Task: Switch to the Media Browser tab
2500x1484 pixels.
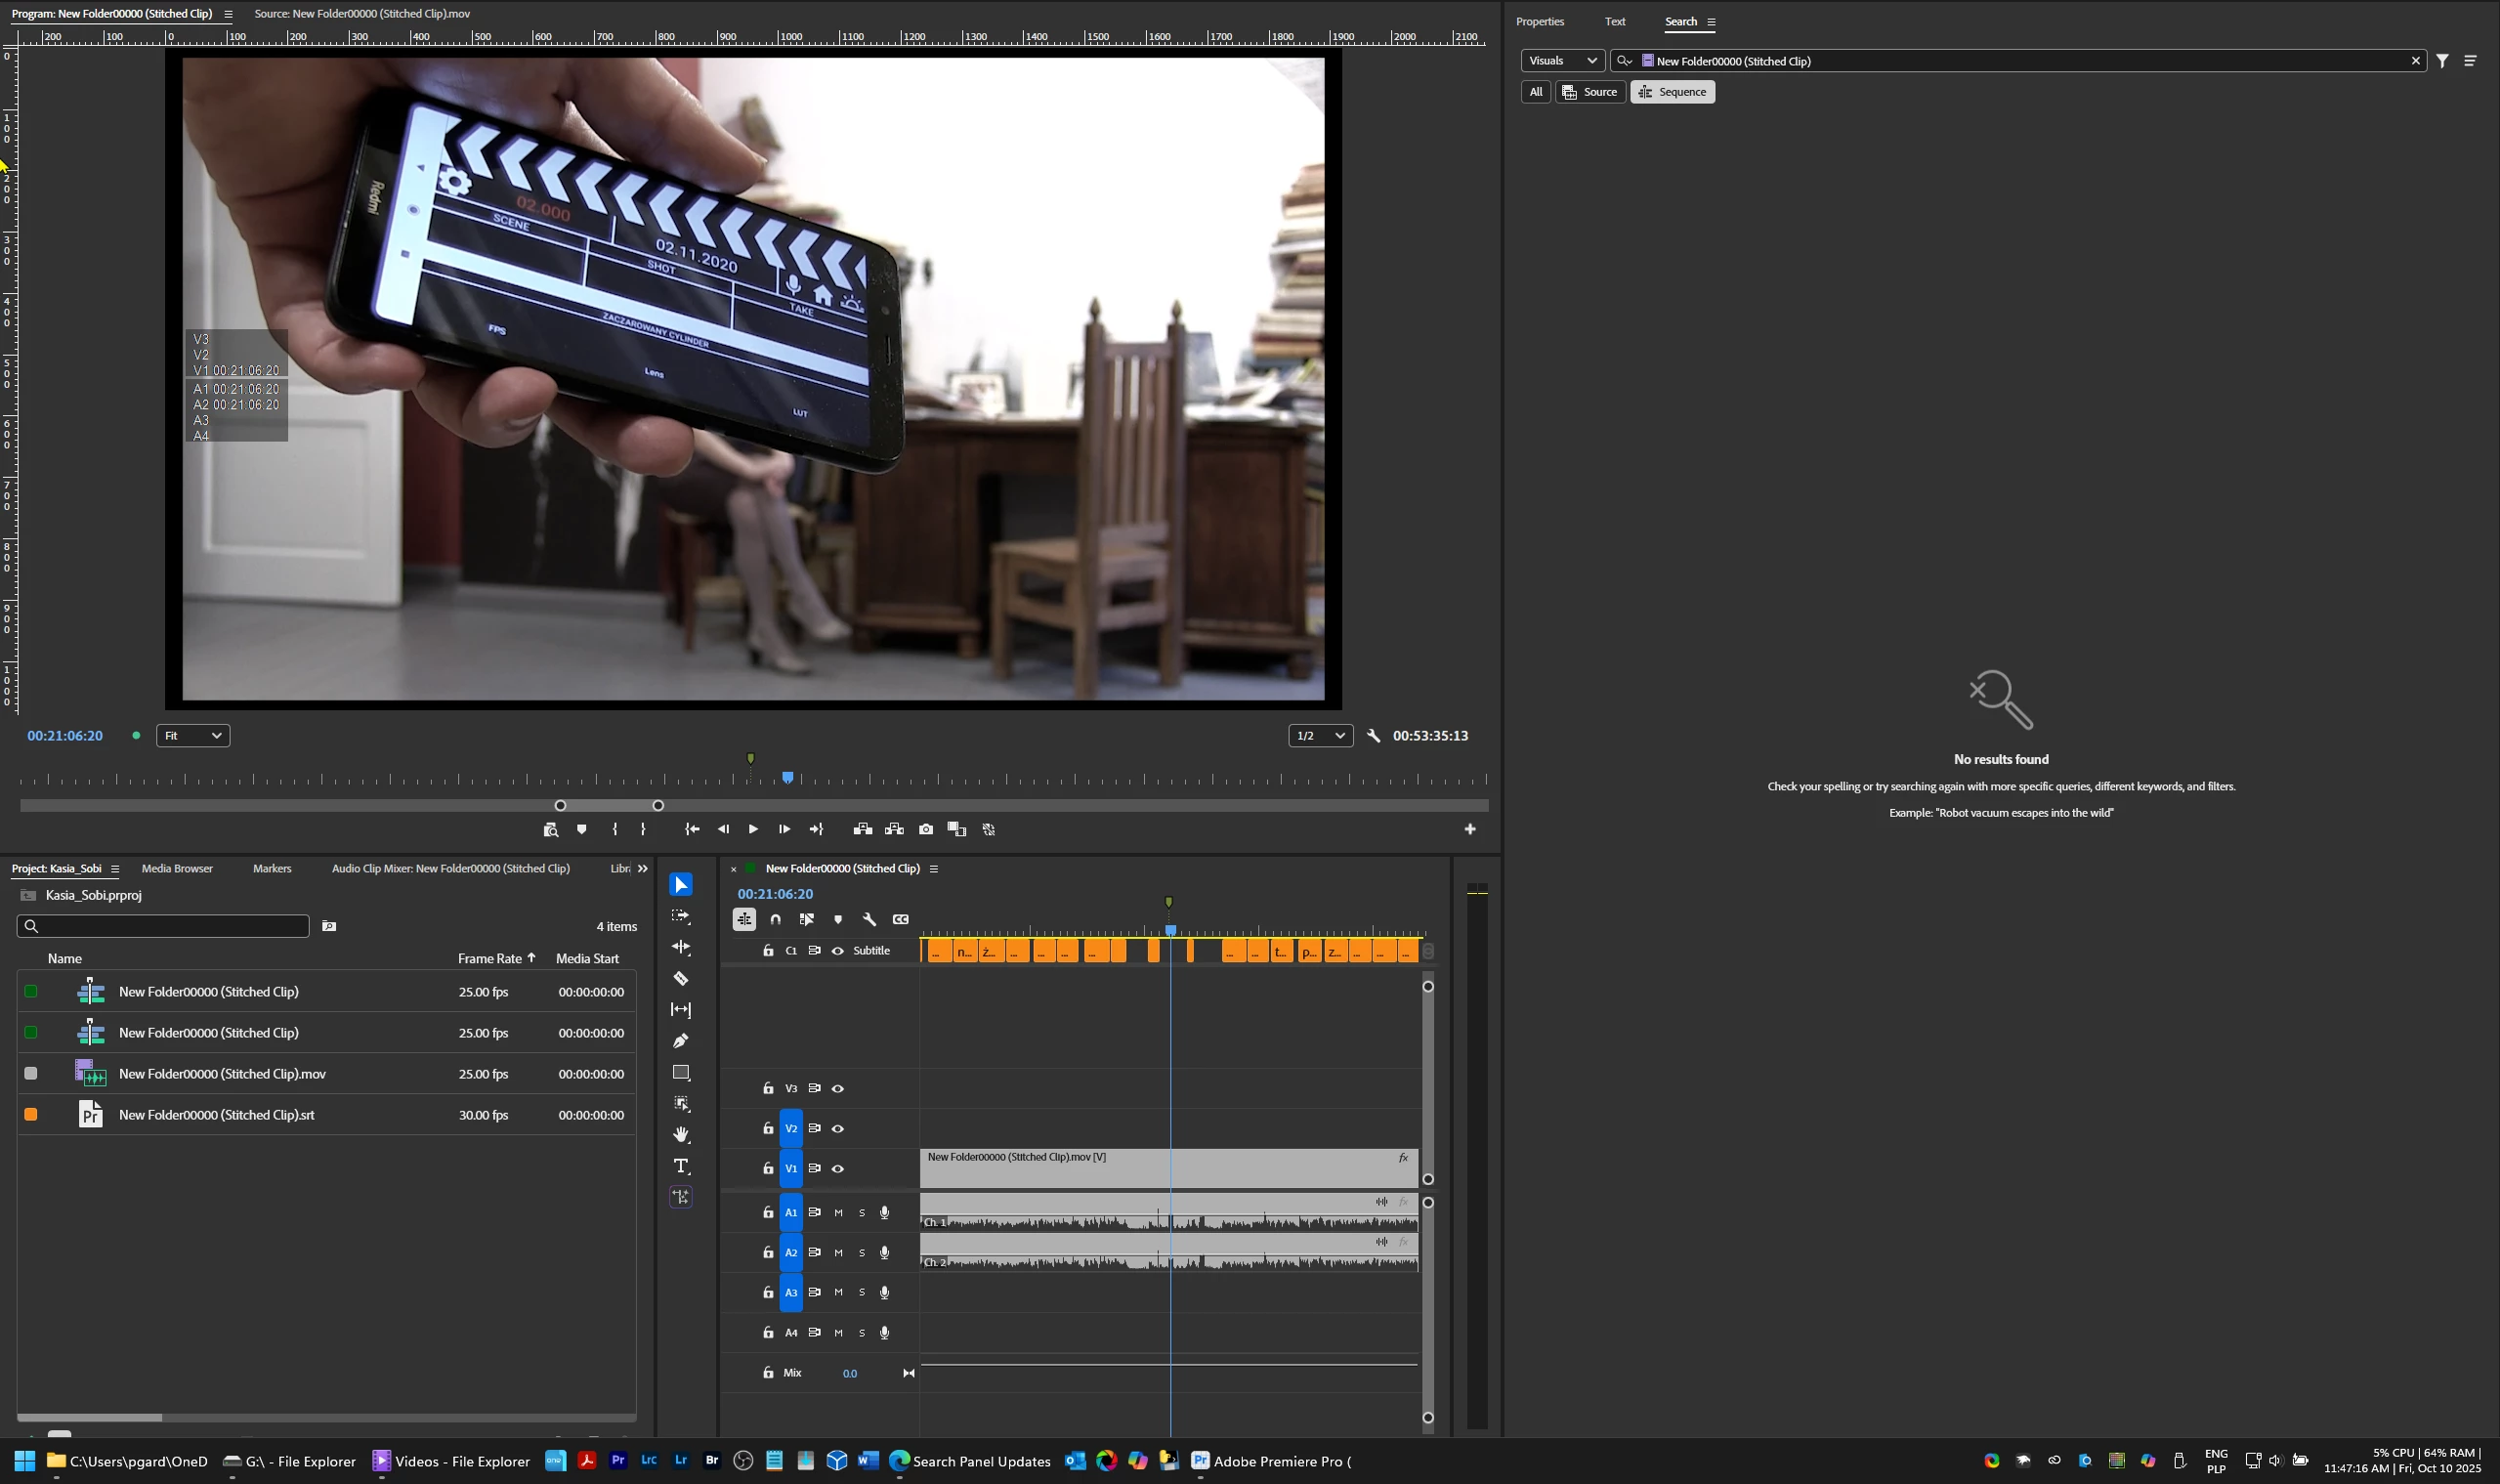Action: coord(177,869)
